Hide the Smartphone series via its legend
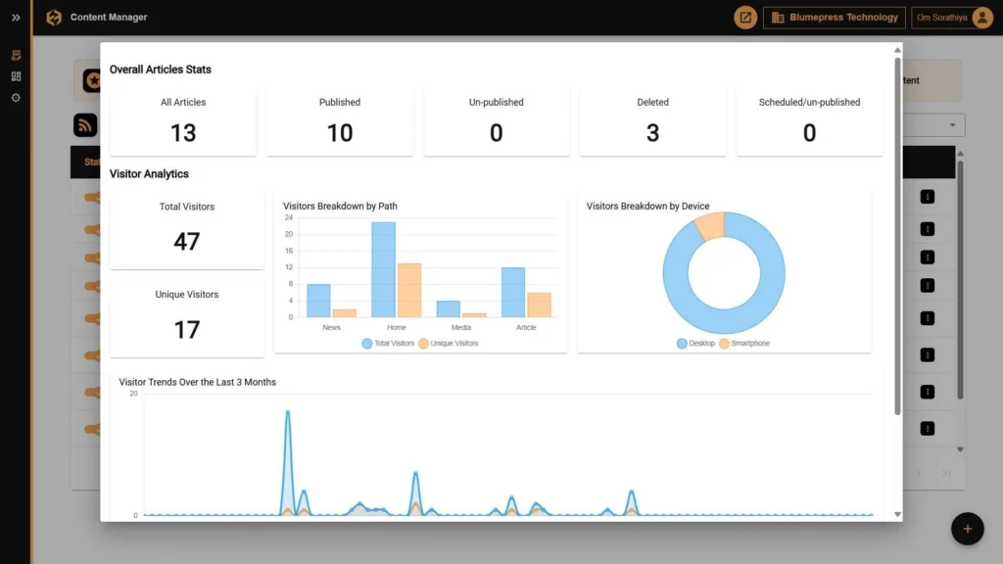 [x=747, y=343]
